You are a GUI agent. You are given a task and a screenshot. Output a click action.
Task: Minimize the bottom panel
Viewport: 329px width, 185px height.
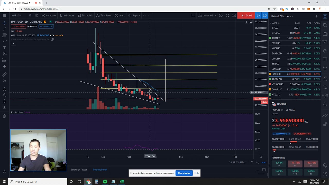[x=258, y=170]
